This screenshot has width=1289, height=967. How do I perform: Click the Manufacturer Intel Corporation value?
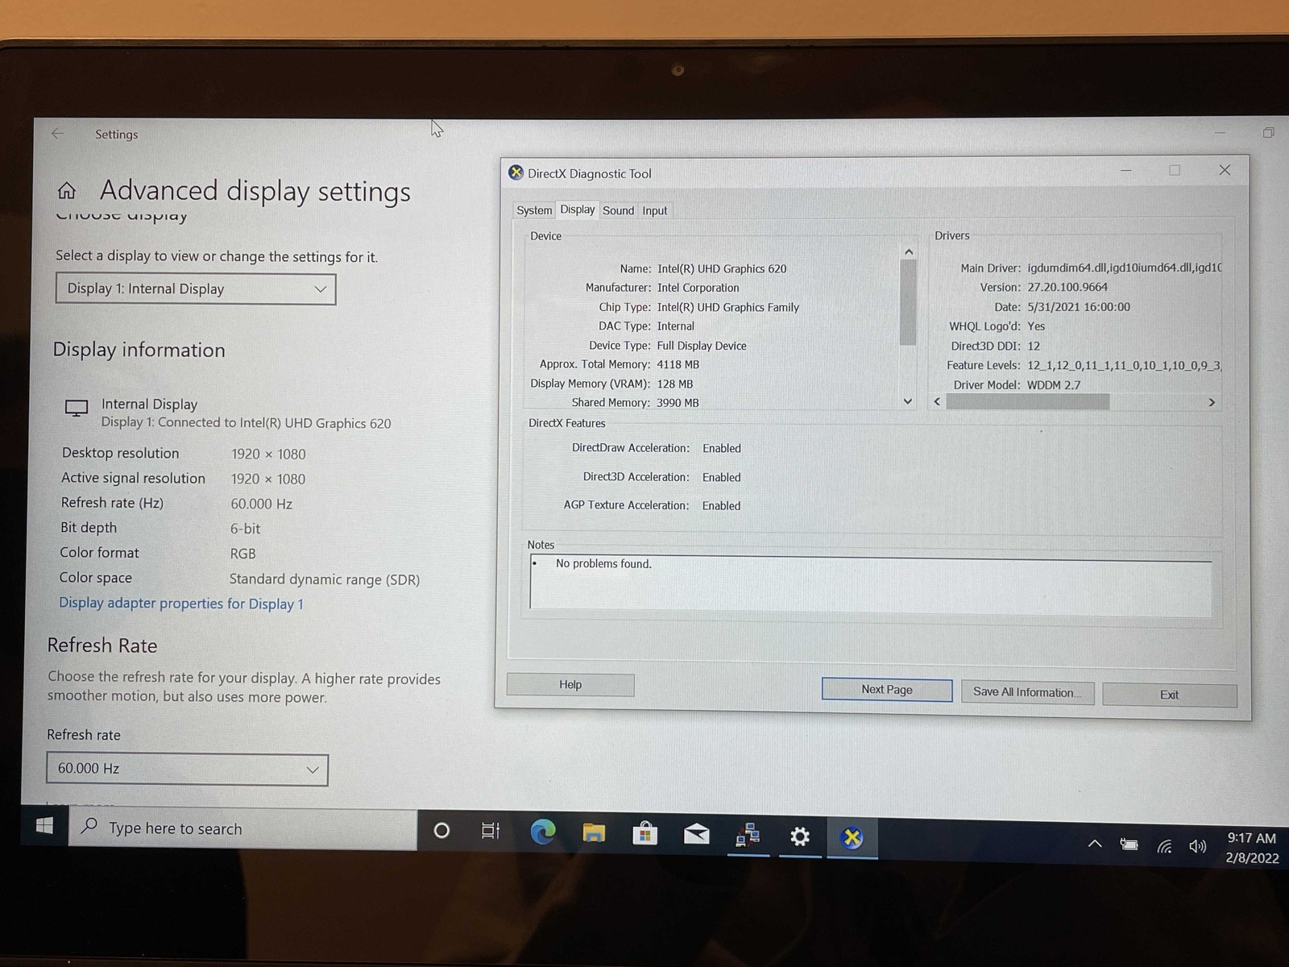point(698,288)
